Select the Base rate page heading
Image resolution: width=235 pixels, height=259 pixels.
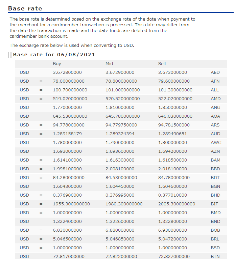[x=25, y=8]
